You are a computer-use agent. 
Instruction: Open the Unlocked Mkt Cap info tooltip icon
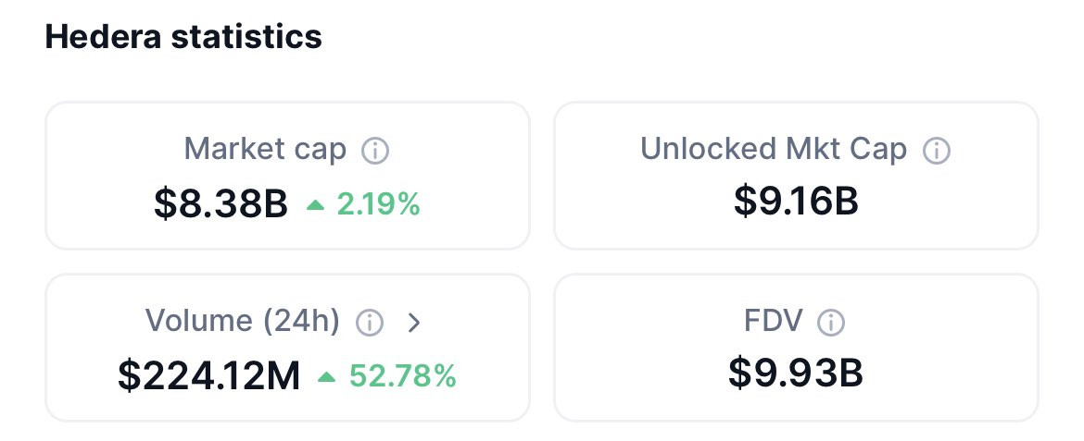tap(937, 151)
